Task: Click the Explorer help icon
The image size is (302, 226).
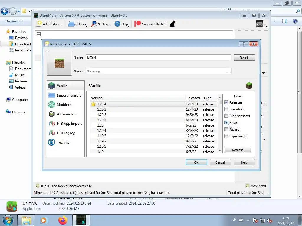Action: pos(295,21)
